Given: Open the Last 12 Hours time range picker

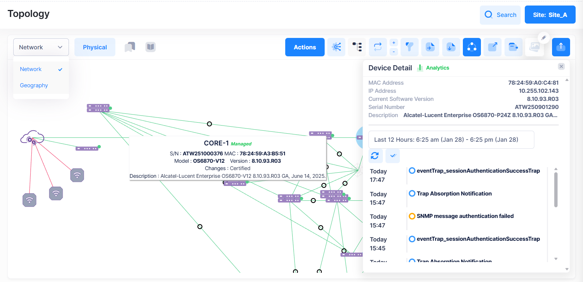Looking at the screenshot, I should [451, 140].
